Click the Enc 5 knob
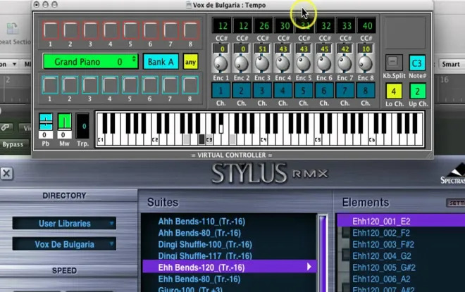 (x=304, y=63)
